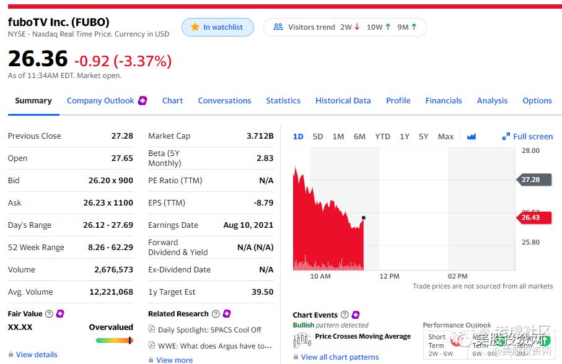Switch to mountain chart type icon

coord(472,136)
